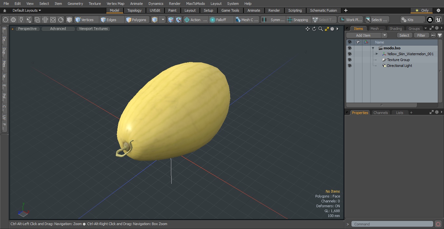Image resolution: width=444 pixels, height=229 pixels.
Task: Click second blue cube axis icon
Action: tap(178, 20)
